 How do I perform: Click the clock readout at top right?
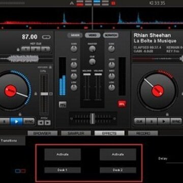158,3
